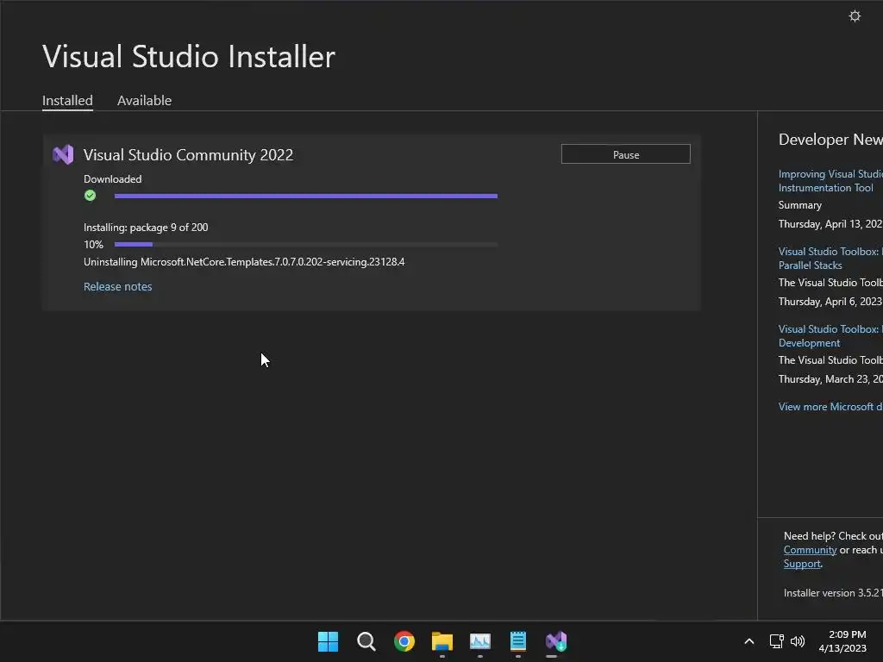Click the Thursday, April 6, 2023 date
This screenshot has height=662, width=883.
[830, 302]
